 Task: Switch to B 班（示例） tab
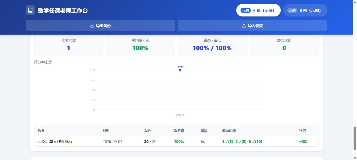pyautogui.click(x=305, y=10)
